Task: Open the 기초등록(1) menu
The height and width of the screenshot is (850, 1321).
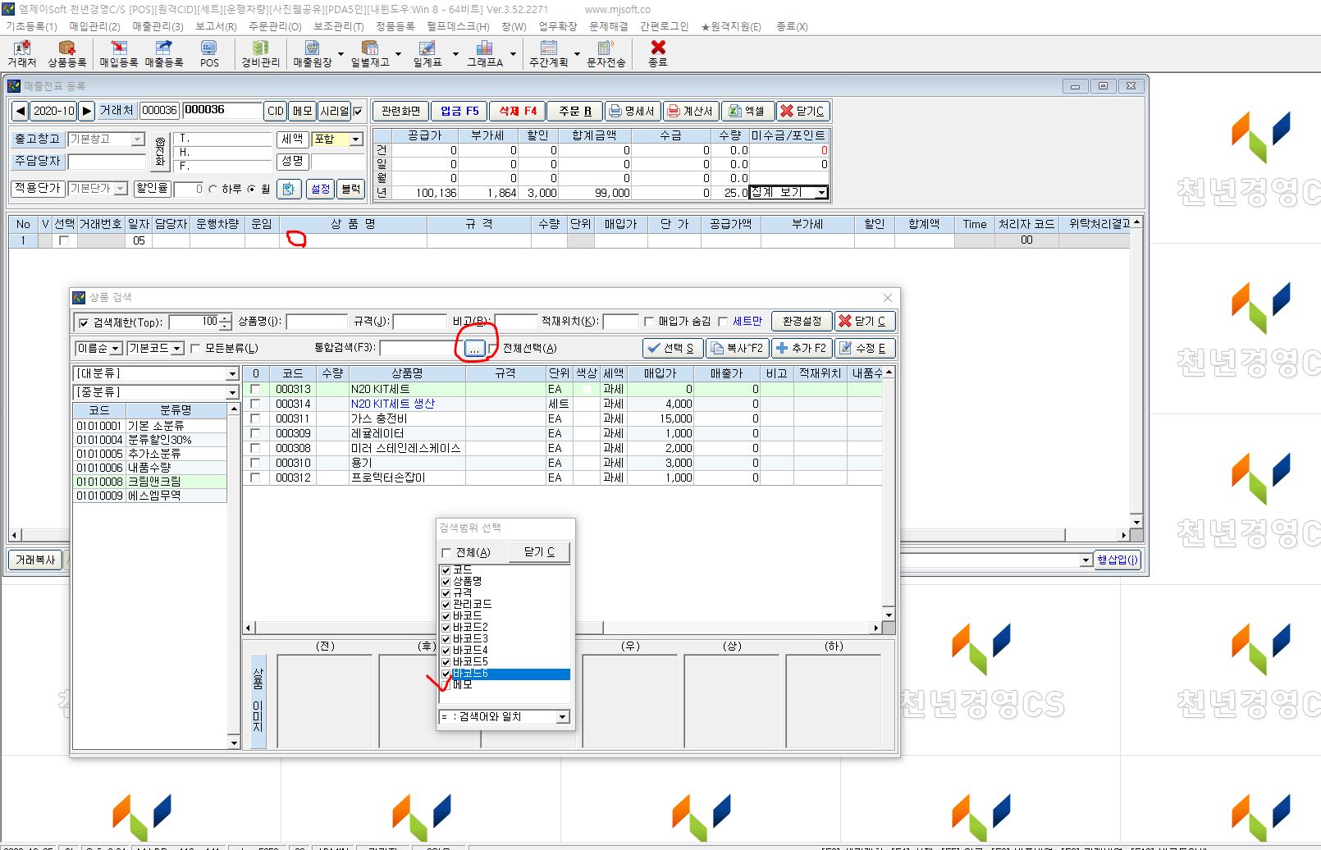Action: (31, 26)
